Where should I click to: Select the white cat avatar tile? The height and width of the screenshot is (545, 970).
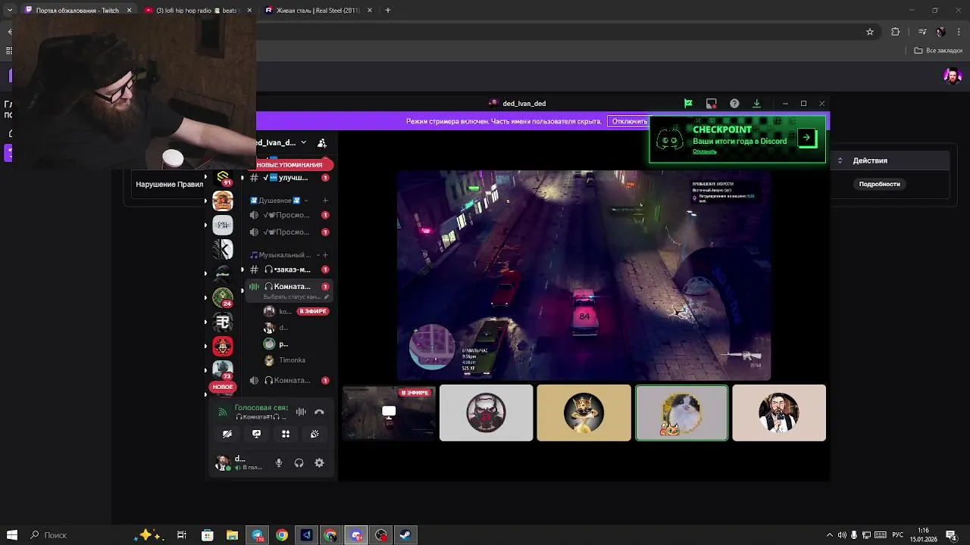click(x=681, y=413)
